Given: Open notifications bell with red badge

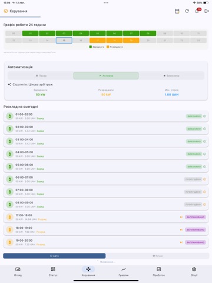Looking at the screenshot, I should pos(197,11).
